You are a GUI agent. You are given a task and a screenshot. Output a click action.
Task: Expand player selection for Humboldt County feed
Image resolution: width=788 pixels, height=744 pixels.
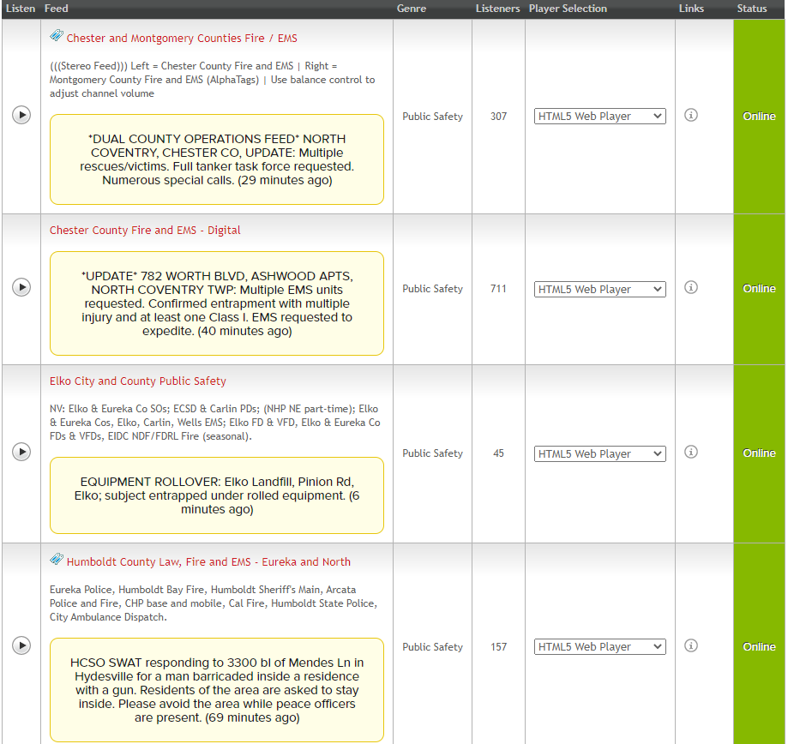(599, 646)
